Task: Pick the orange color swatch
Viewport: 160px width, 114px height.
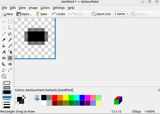Action: [x=60, y=98]
